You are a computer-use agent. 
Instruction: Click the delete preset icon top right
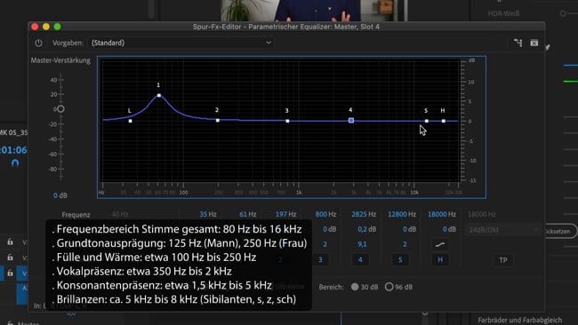click(534, 43)
